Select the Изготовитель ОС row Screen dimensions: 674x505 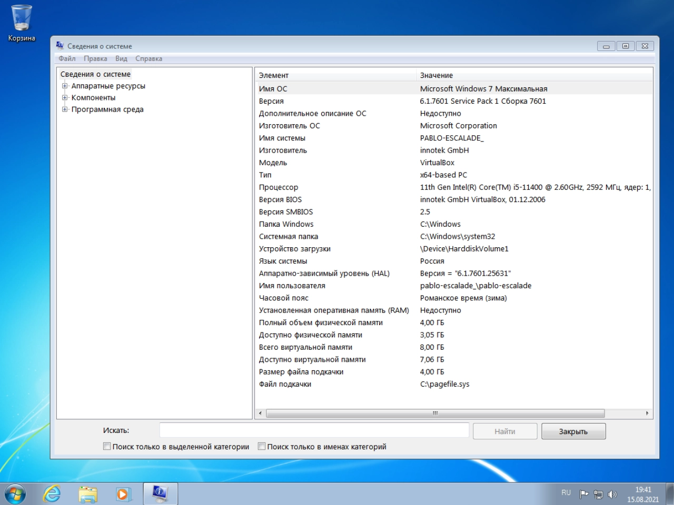coord(454,126)
